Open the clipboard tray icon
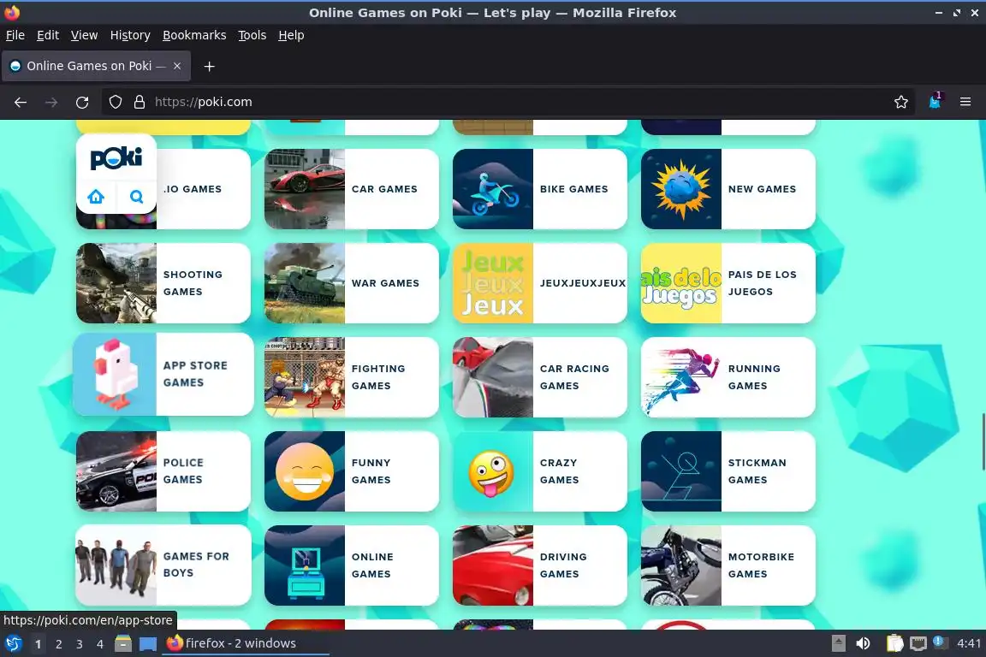Screen dimensions: 986x657 [x=894, y=643]
